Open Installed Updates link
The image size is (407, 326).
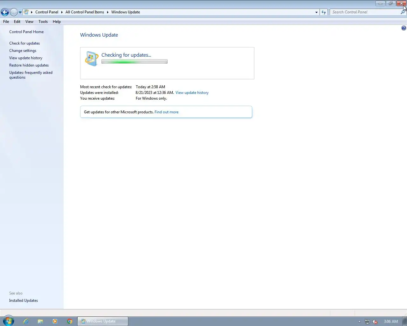[24, 301]
